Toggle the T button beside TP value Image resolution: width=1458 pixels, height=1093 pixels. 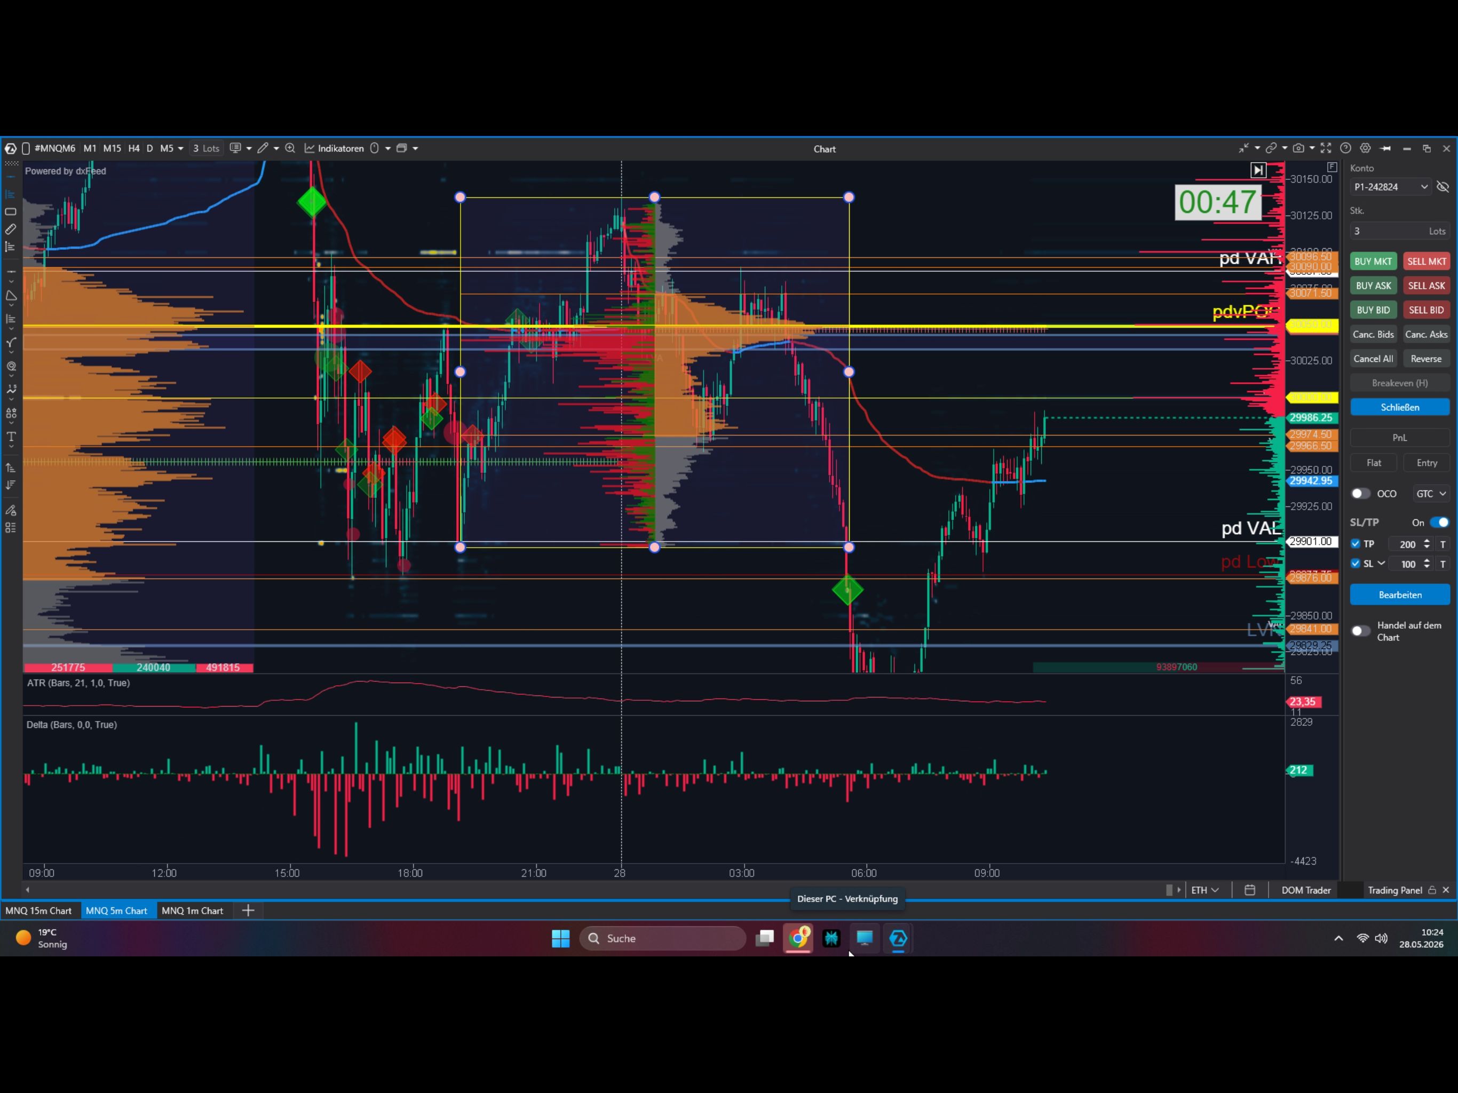(x=1443, y=544)
